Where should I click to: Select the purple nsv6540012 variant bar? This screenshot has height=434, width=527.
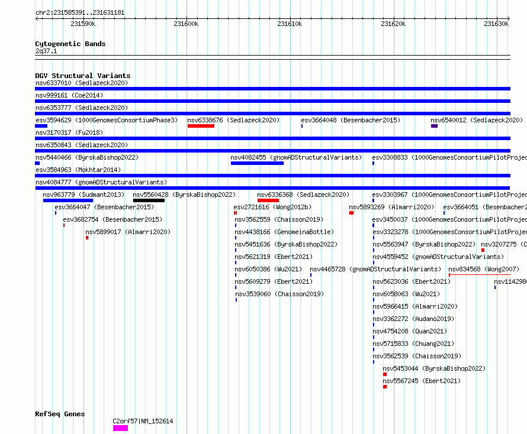(434, 126)
